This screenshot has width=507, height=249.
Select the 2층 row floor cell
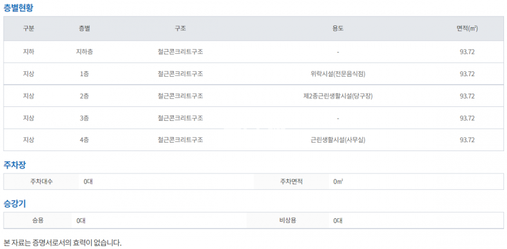coord(84,96)
